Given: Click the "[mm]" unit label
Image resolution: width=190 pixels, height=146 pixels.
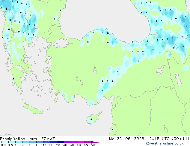Looking at the screenshot, I should [33, 139].
